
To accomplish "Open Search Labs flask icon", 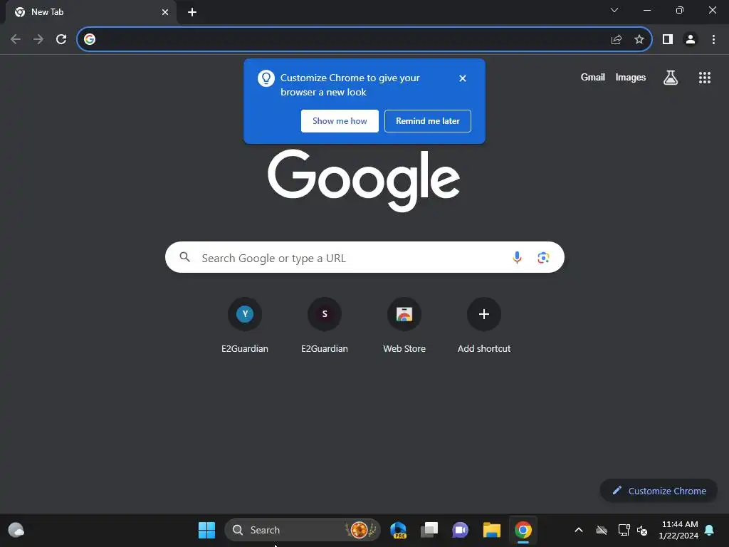I will coord(671,77).
